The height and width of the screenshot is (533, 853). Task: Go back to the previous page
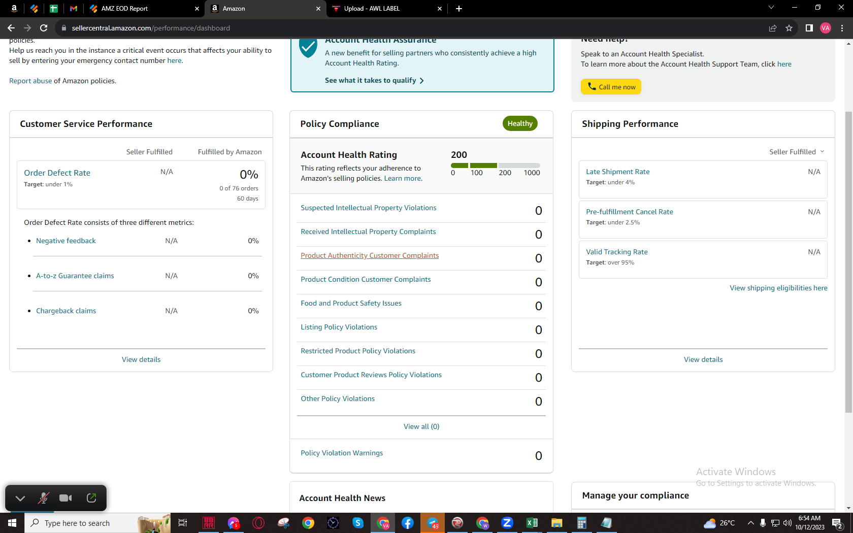[x=11, y=28]
